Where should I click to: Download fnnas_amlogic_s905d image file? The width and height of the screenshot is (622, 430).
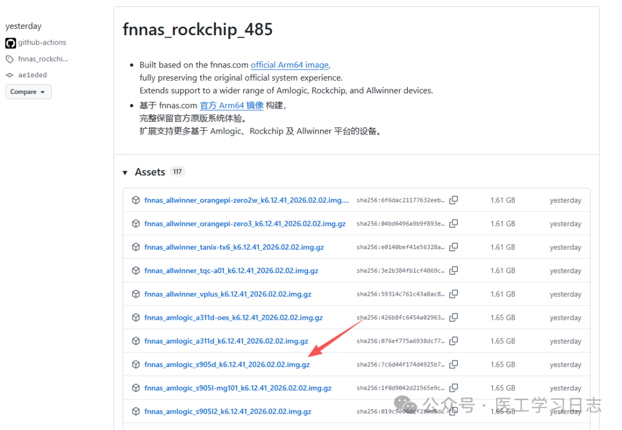tap(227, 364)
